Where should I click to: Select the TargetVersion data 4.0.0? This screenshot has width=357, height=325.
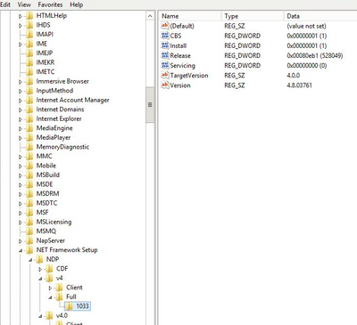[294, 76]
